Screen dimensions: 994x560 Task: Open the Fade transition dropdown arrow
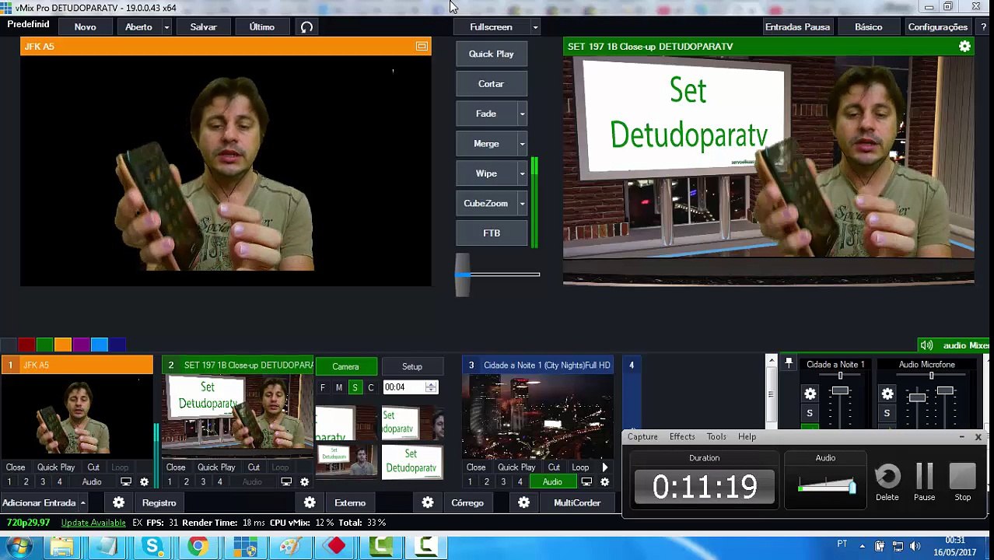(x=522, y=114)
